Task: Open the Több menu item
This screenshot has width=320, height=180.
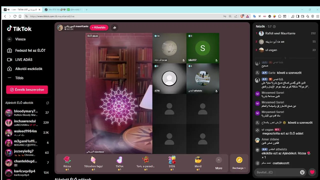Action: (x=15, y=78)
